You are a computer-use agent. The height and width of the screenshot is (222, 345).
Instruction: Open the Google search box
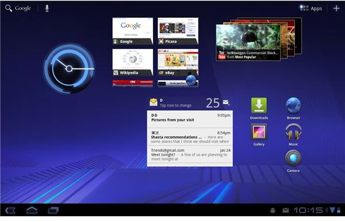pos(18,9)
